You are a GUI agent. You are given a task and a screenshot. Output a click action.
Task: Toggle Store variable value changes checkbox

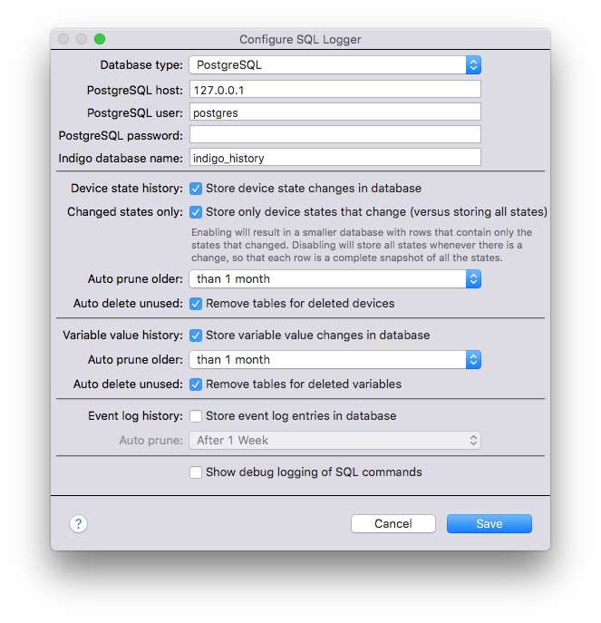click(x=196, y=336)
